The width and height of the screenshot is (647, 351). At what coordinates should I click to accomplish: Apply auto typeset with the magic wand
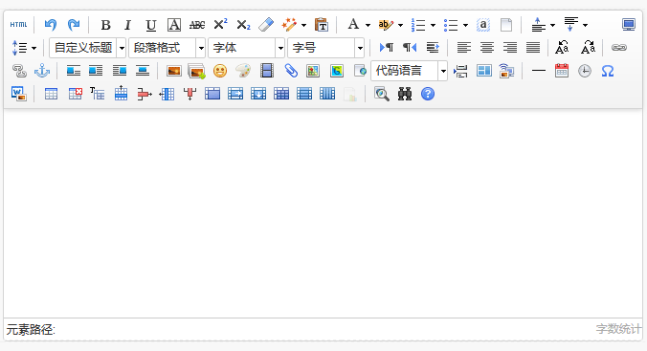coord(290,25)
